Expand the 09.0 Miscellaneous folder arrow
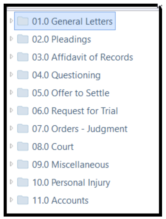This screenshot has height=219, width=166. tap(11, 164)
